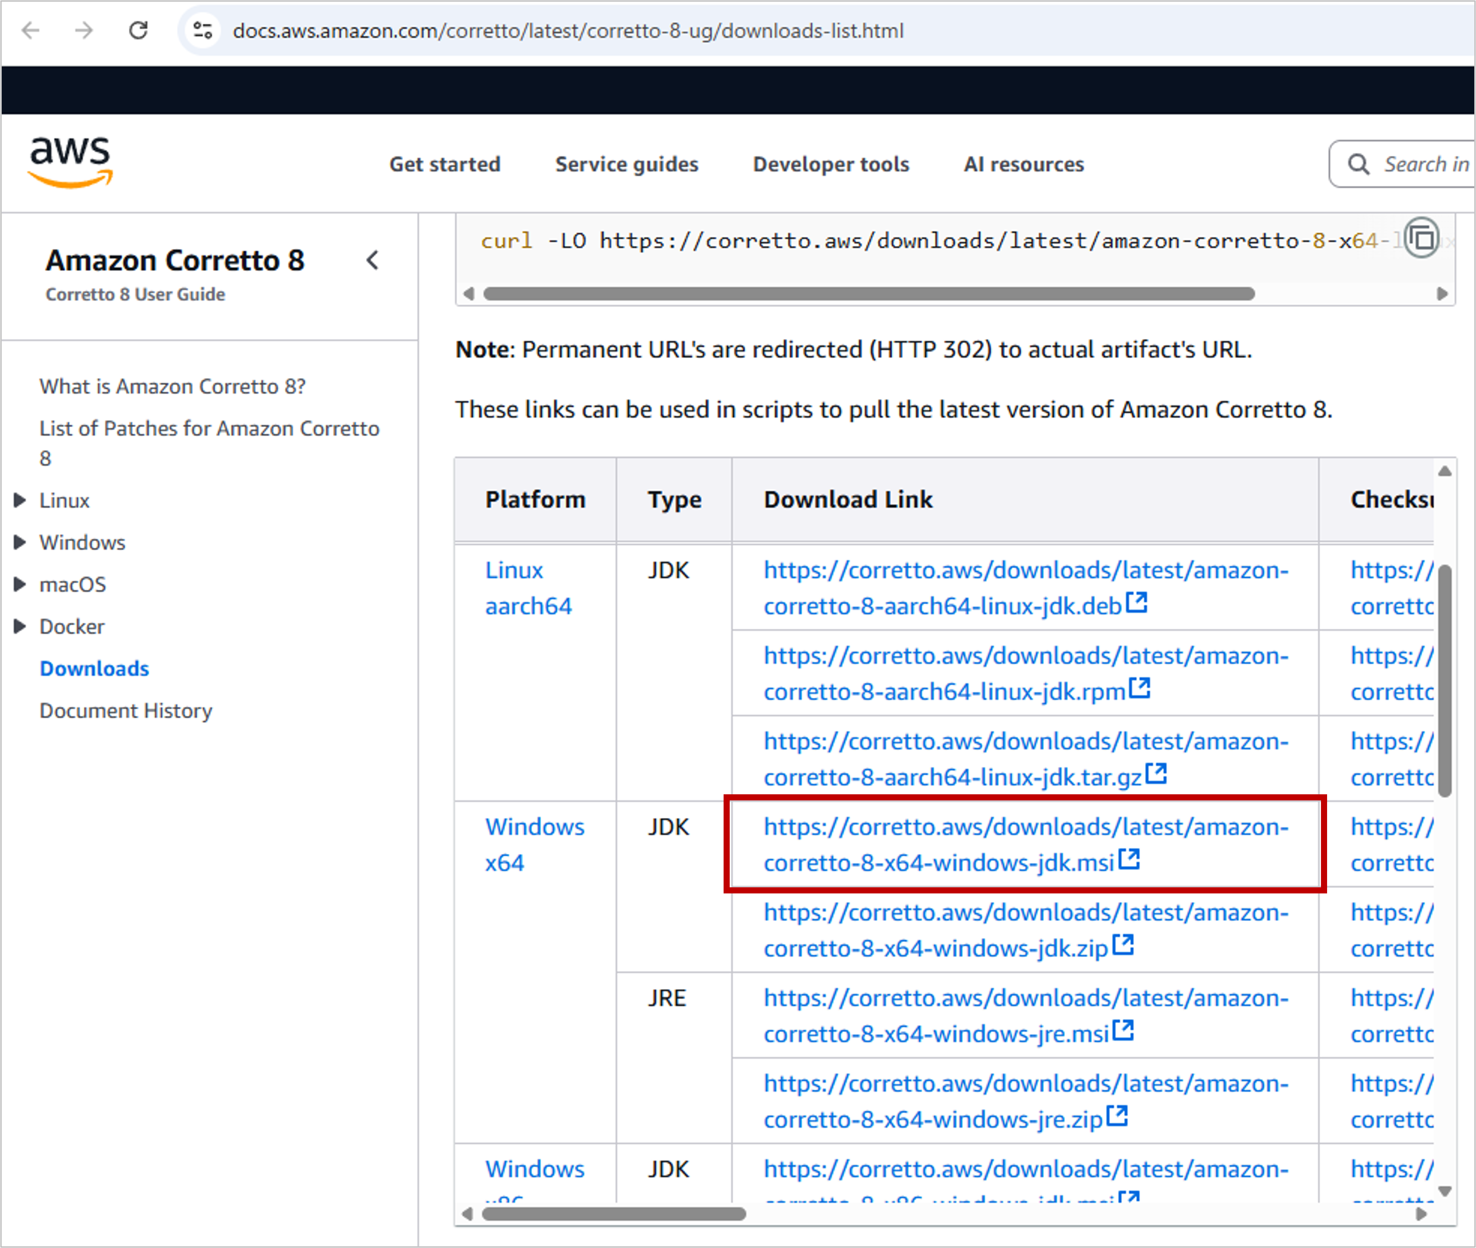Collapse the Amazon Corretto 8 sidebar chevron

pos(373,260)
